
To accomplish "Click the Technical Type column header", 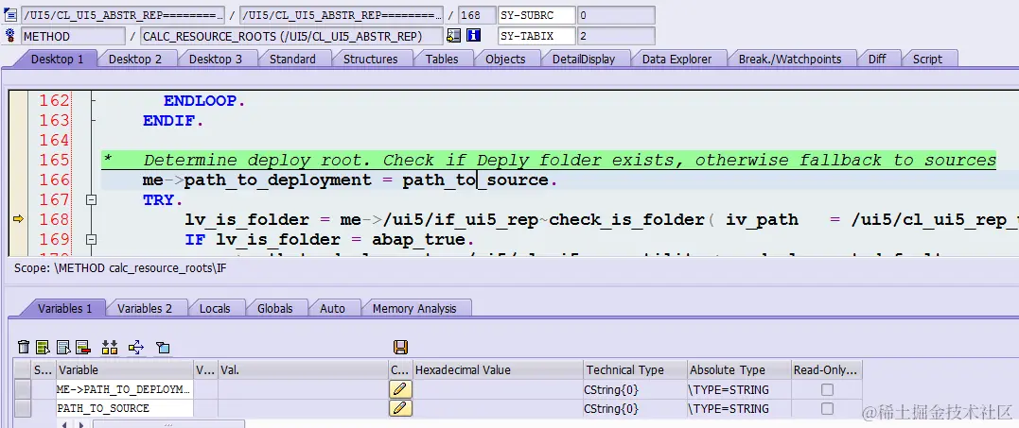I will click(636, 369).
